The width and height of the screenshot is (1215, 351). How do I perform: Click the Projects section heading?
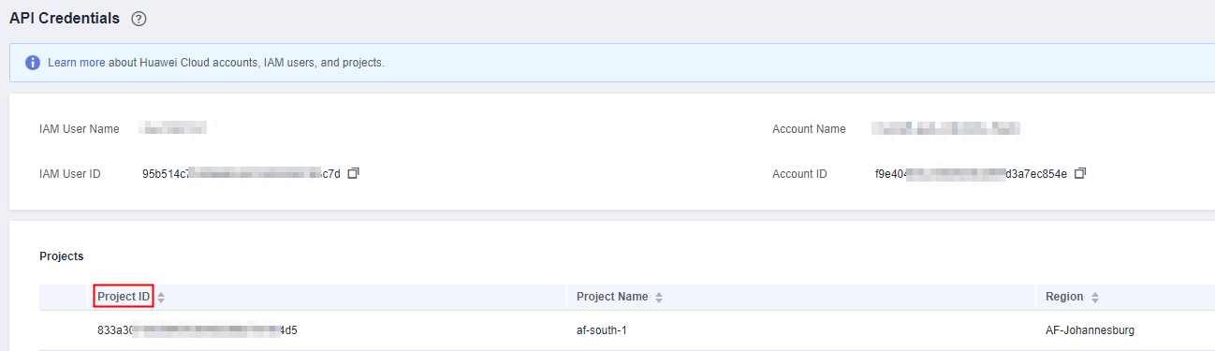point(62,256)
